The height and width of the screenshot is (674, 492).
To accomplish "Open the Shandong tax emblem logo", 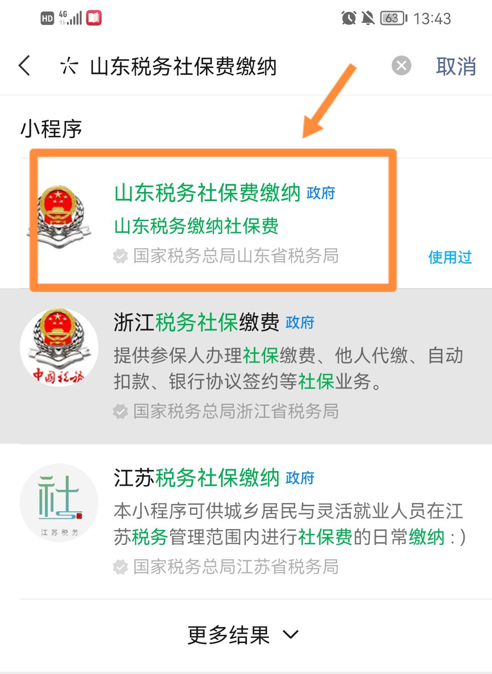I will click(x=59, y=217).
